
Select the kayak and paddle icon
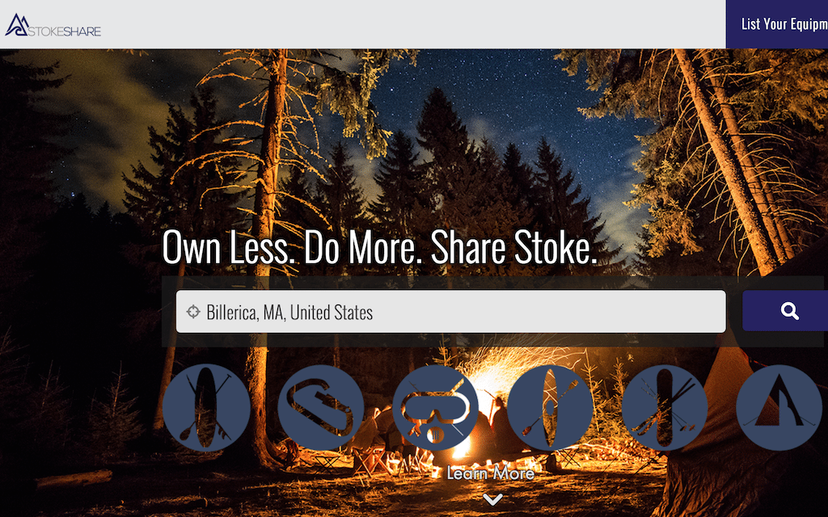pos(550,407)
